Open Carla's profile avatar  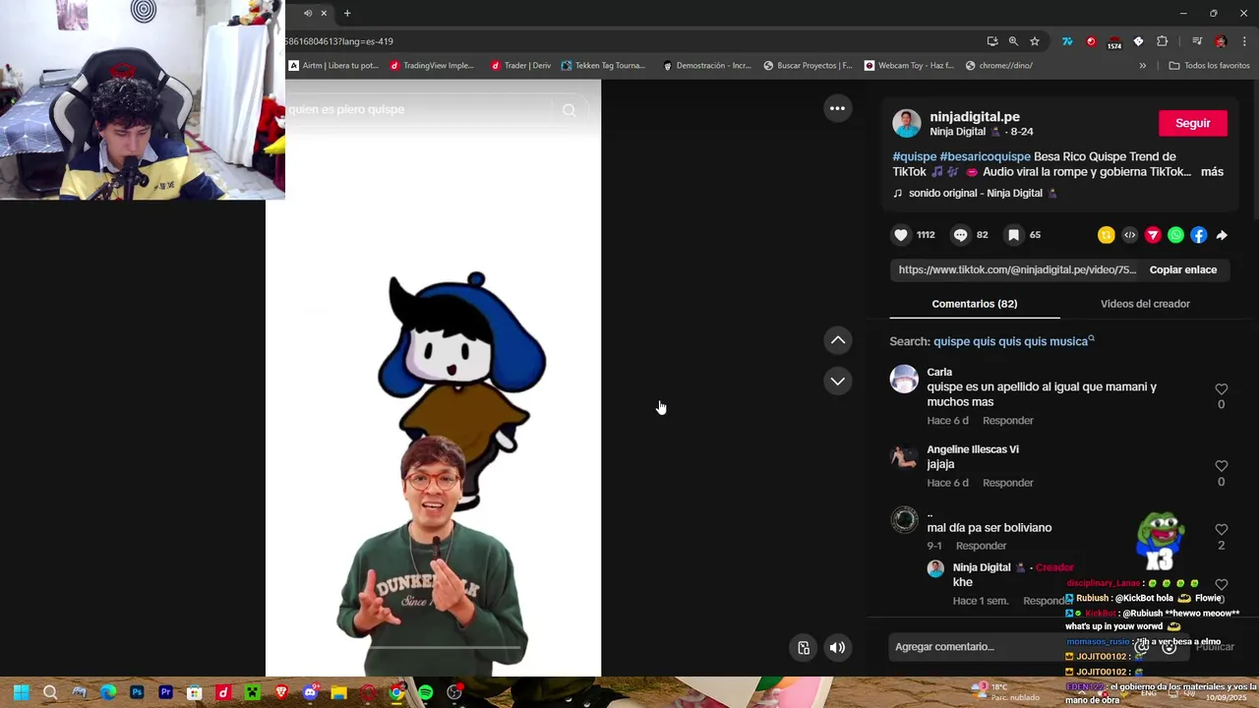(904, 379)
